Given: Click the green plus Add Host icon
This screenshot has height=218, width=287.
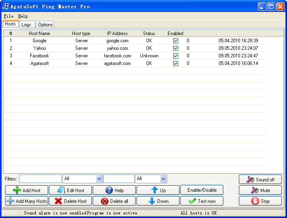Looking at the screenshot, I should 17,191.
